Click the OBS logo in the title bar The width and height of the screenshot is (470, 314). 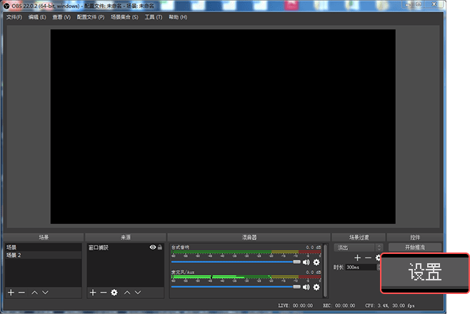6,6
